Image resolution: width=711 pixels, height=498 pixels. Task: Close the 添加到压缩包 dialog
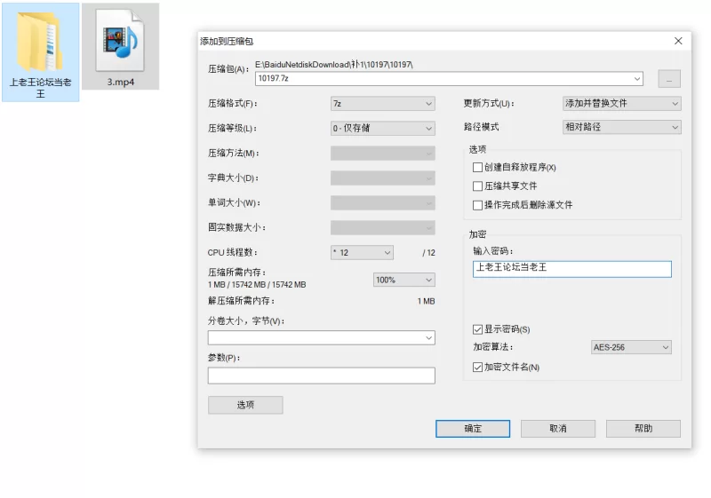[678, 41]
